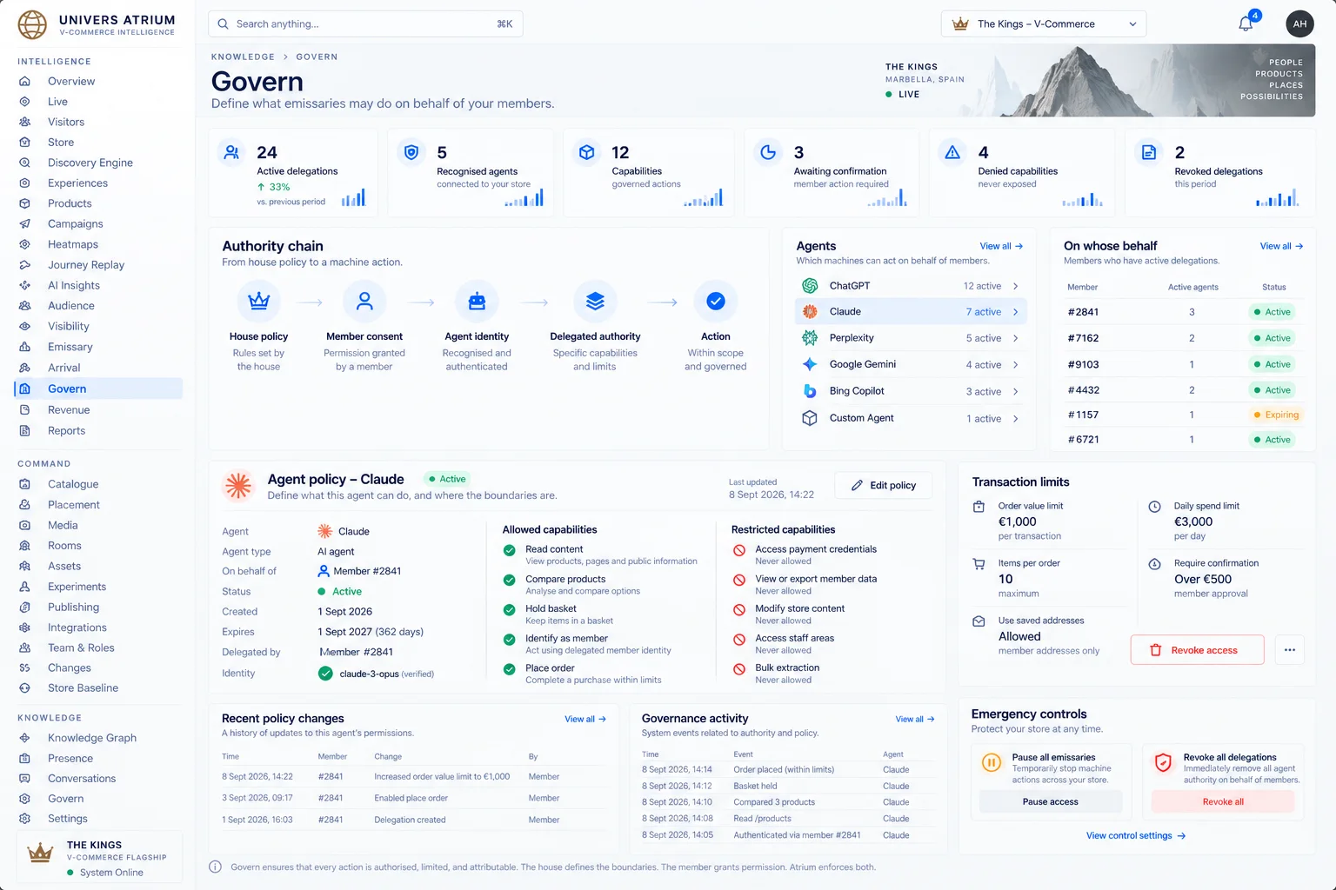
Task: Click the Expiring status badge for #1157
Action: tap(1276, 415)
